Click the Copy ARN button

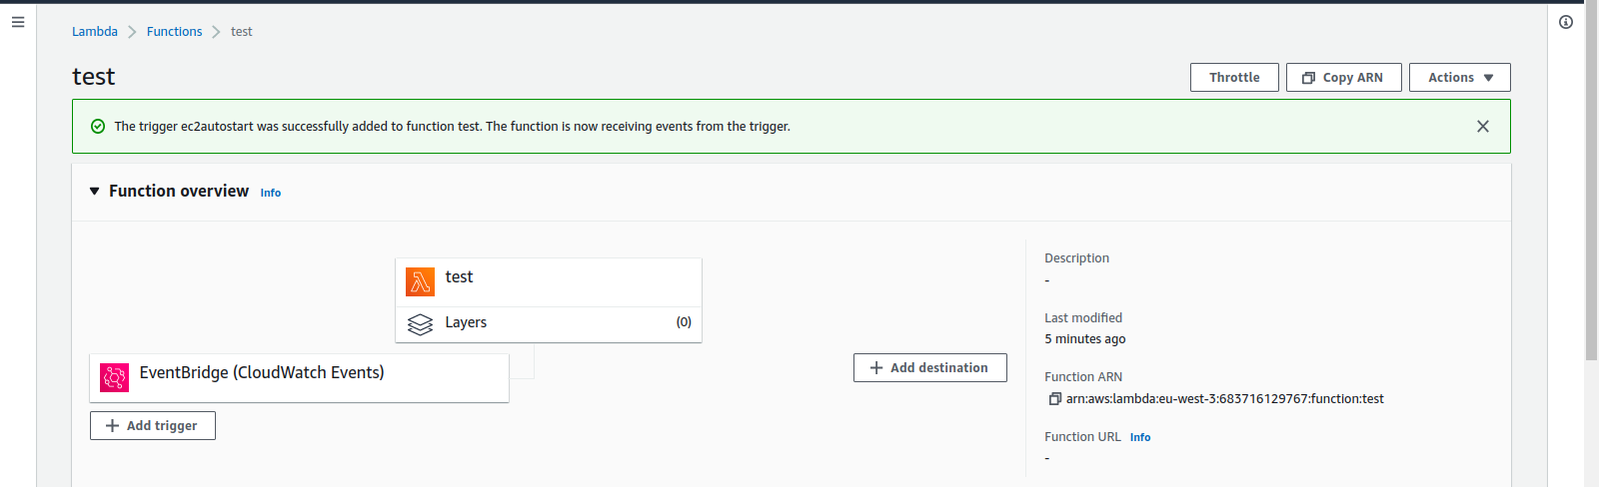[1344, 78]
